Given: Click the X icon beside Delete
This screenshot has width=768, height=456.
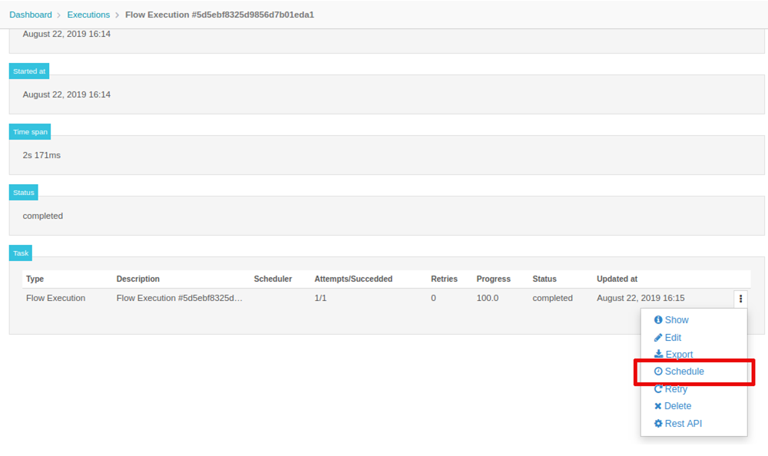Looking at the screenshot, I should (x=658, y=406).
